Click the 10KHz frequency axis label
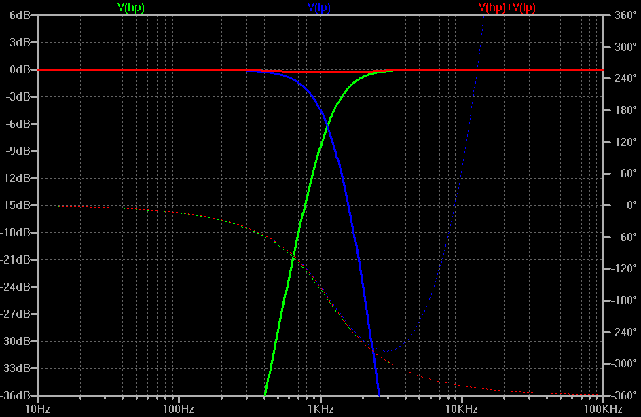 (x=462, y=409)
